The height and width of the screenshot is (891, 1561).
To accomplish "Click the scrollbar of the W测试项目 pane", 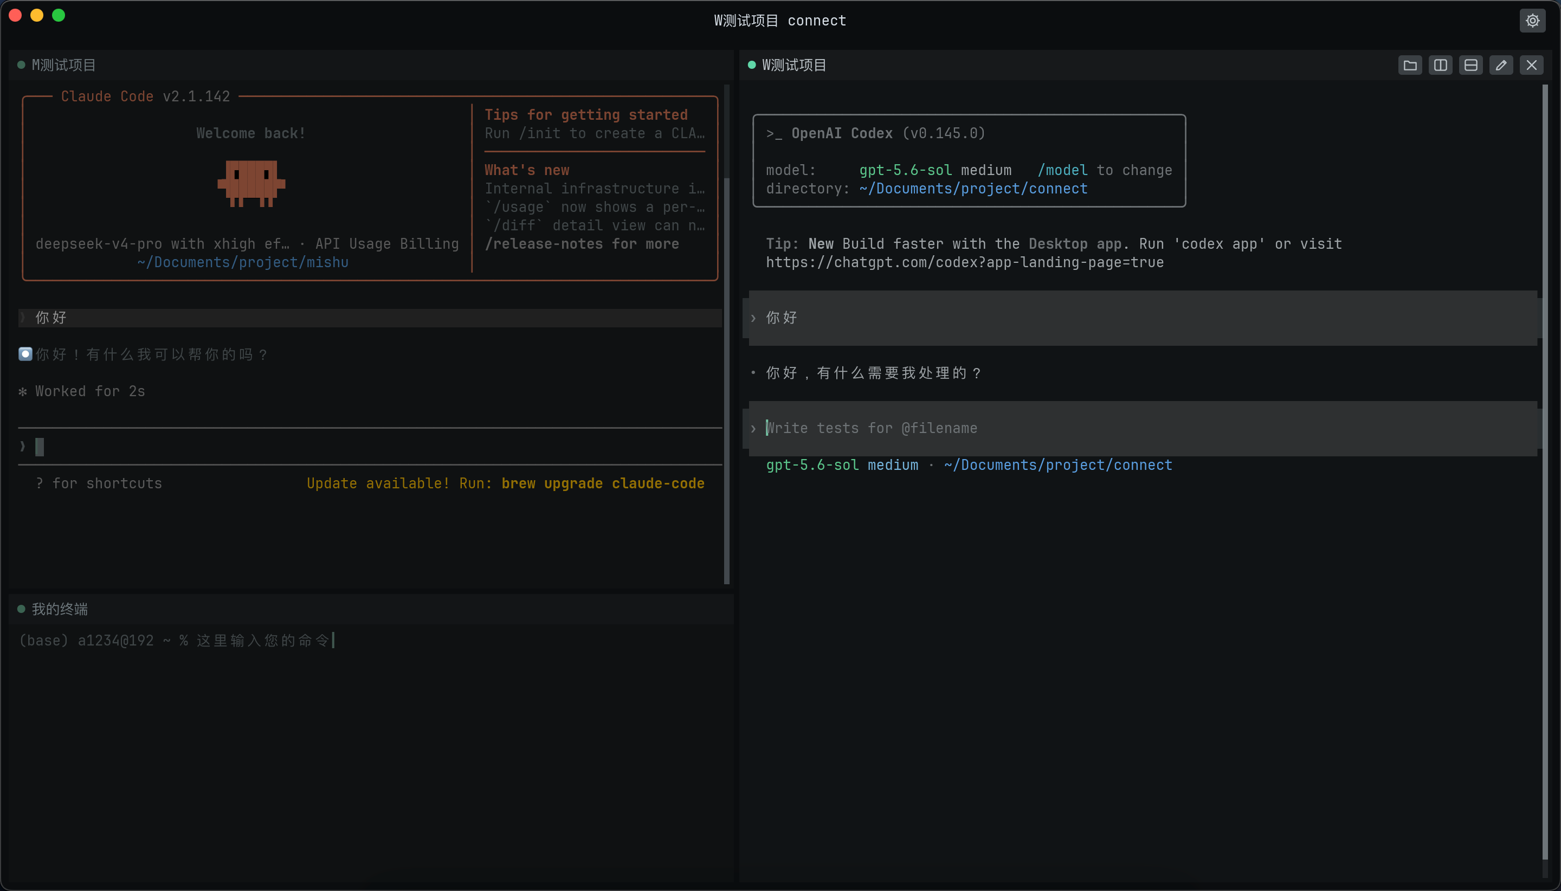I will pos(1545,471).
